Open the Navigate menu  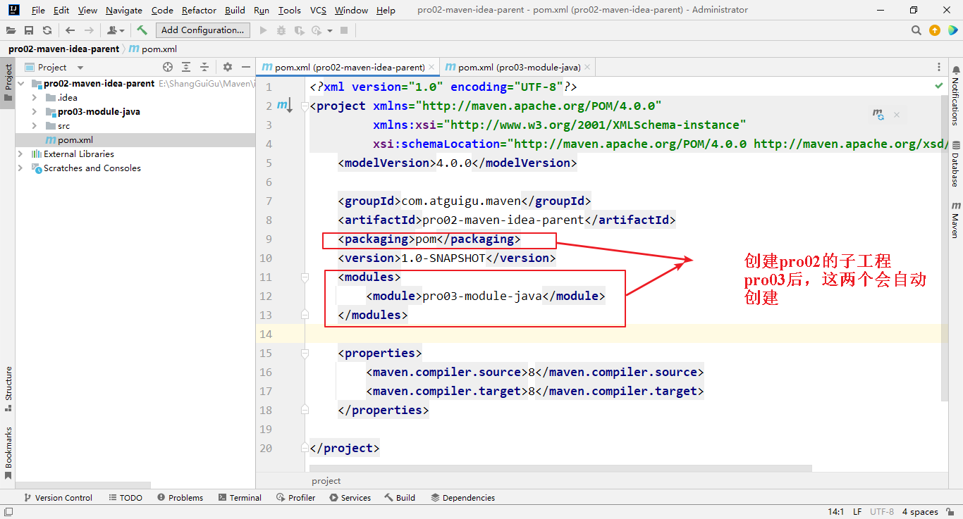coord(124,10)
